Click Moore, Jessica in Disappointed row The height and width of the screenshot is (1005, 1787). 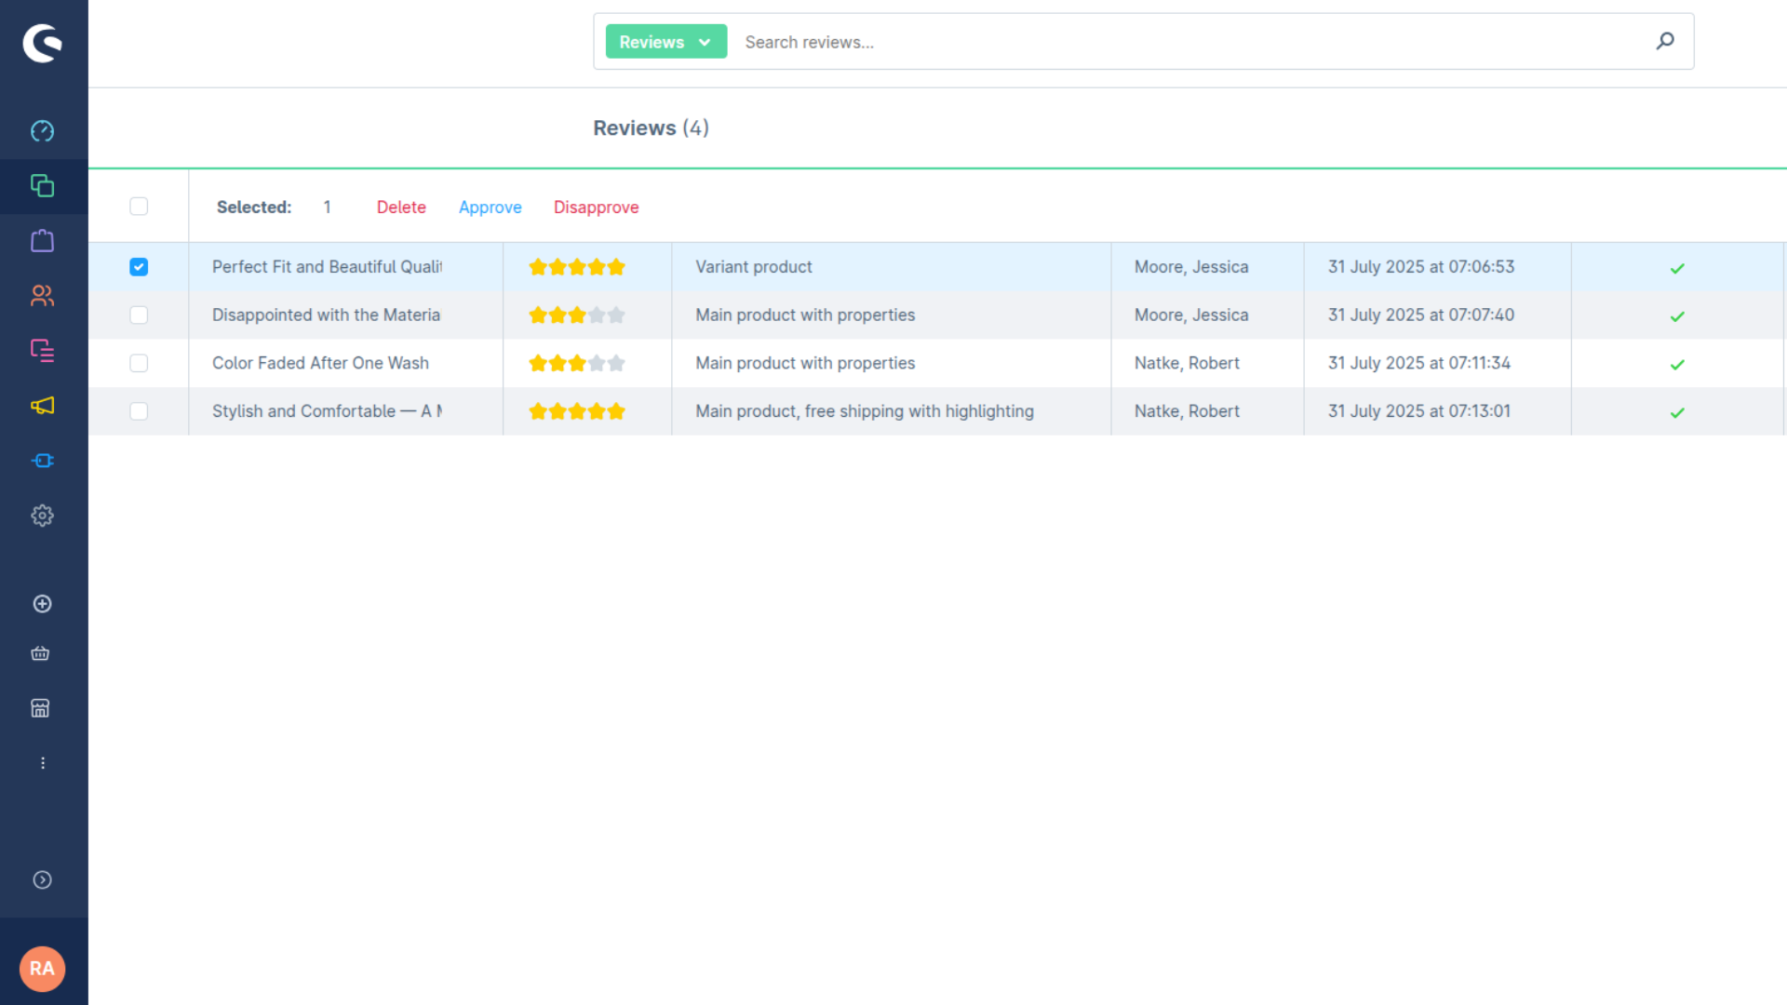[x=1191, y=315]
